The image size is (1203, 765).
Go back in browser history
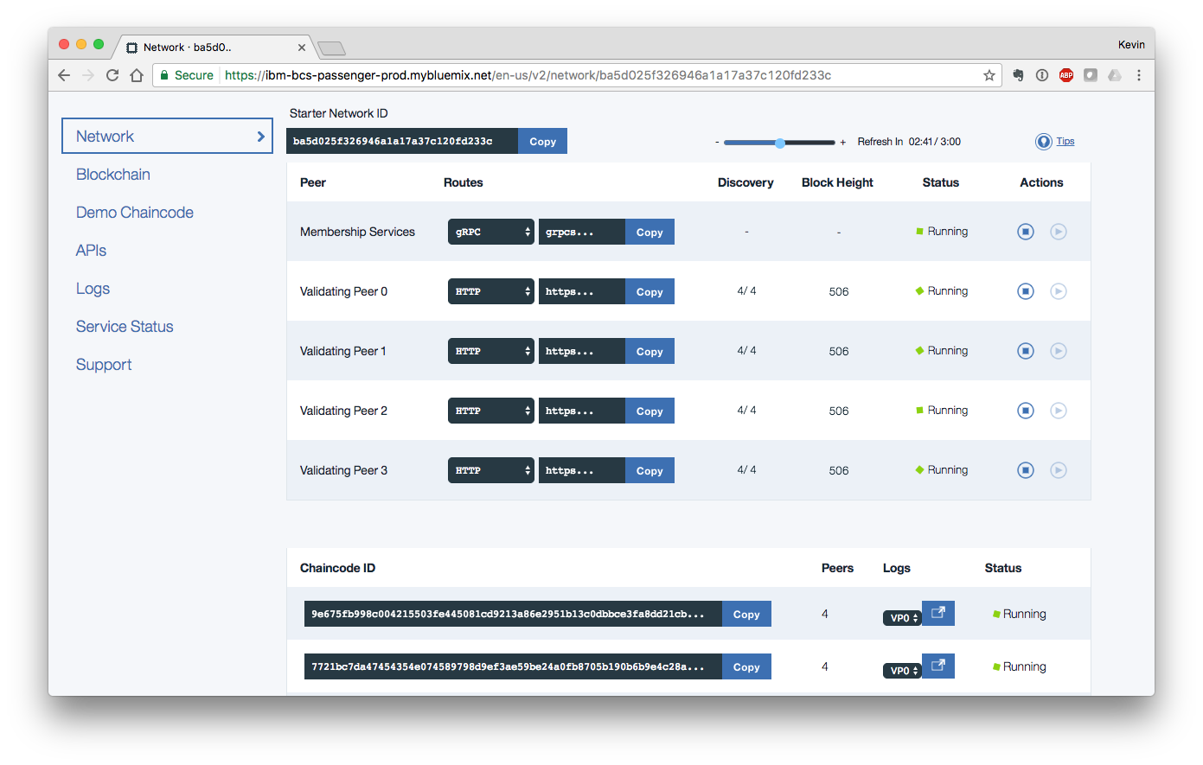64,75
